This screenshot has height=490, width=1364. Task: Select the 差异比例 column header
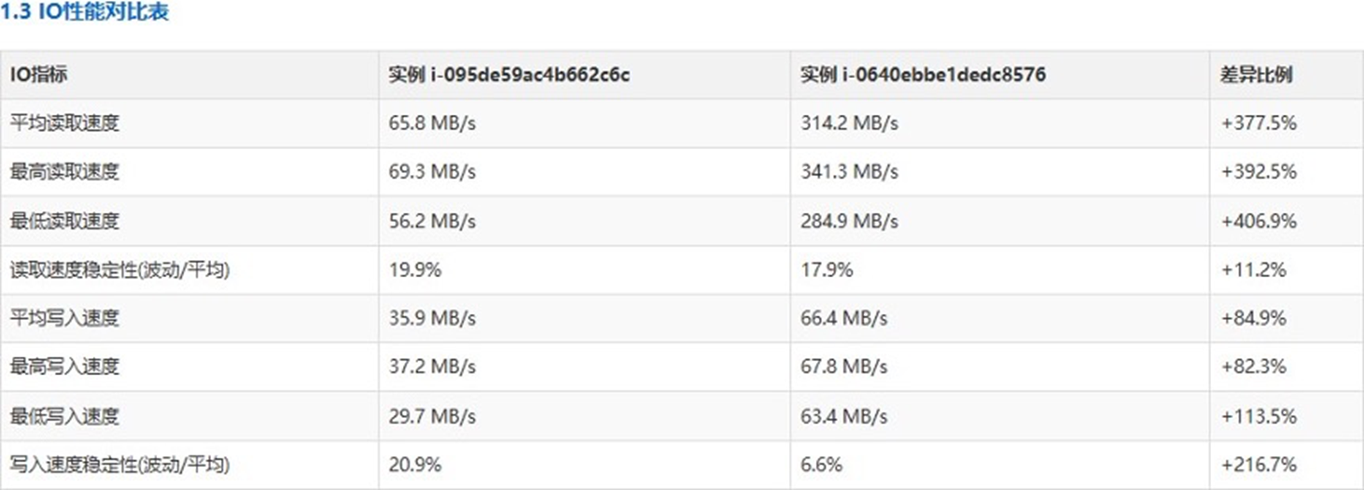[x=1256, y=75]
